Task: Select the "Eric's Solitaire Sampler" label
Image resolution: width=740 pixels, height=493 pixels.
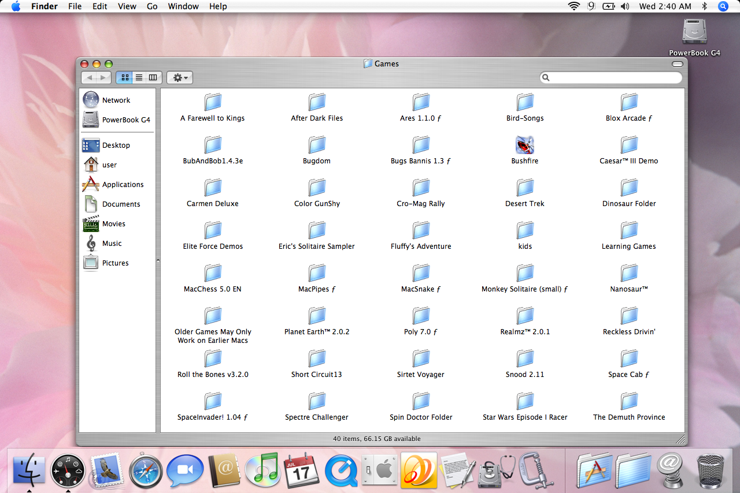Action: coord(317,246)
